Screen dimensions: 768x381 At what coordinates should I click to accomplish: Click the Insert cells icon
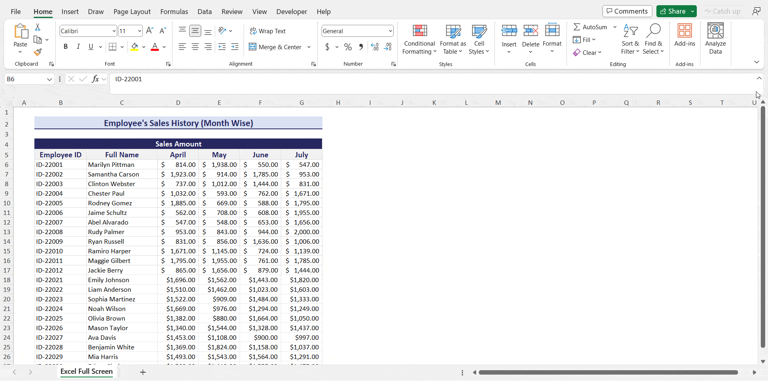point(509,30)
